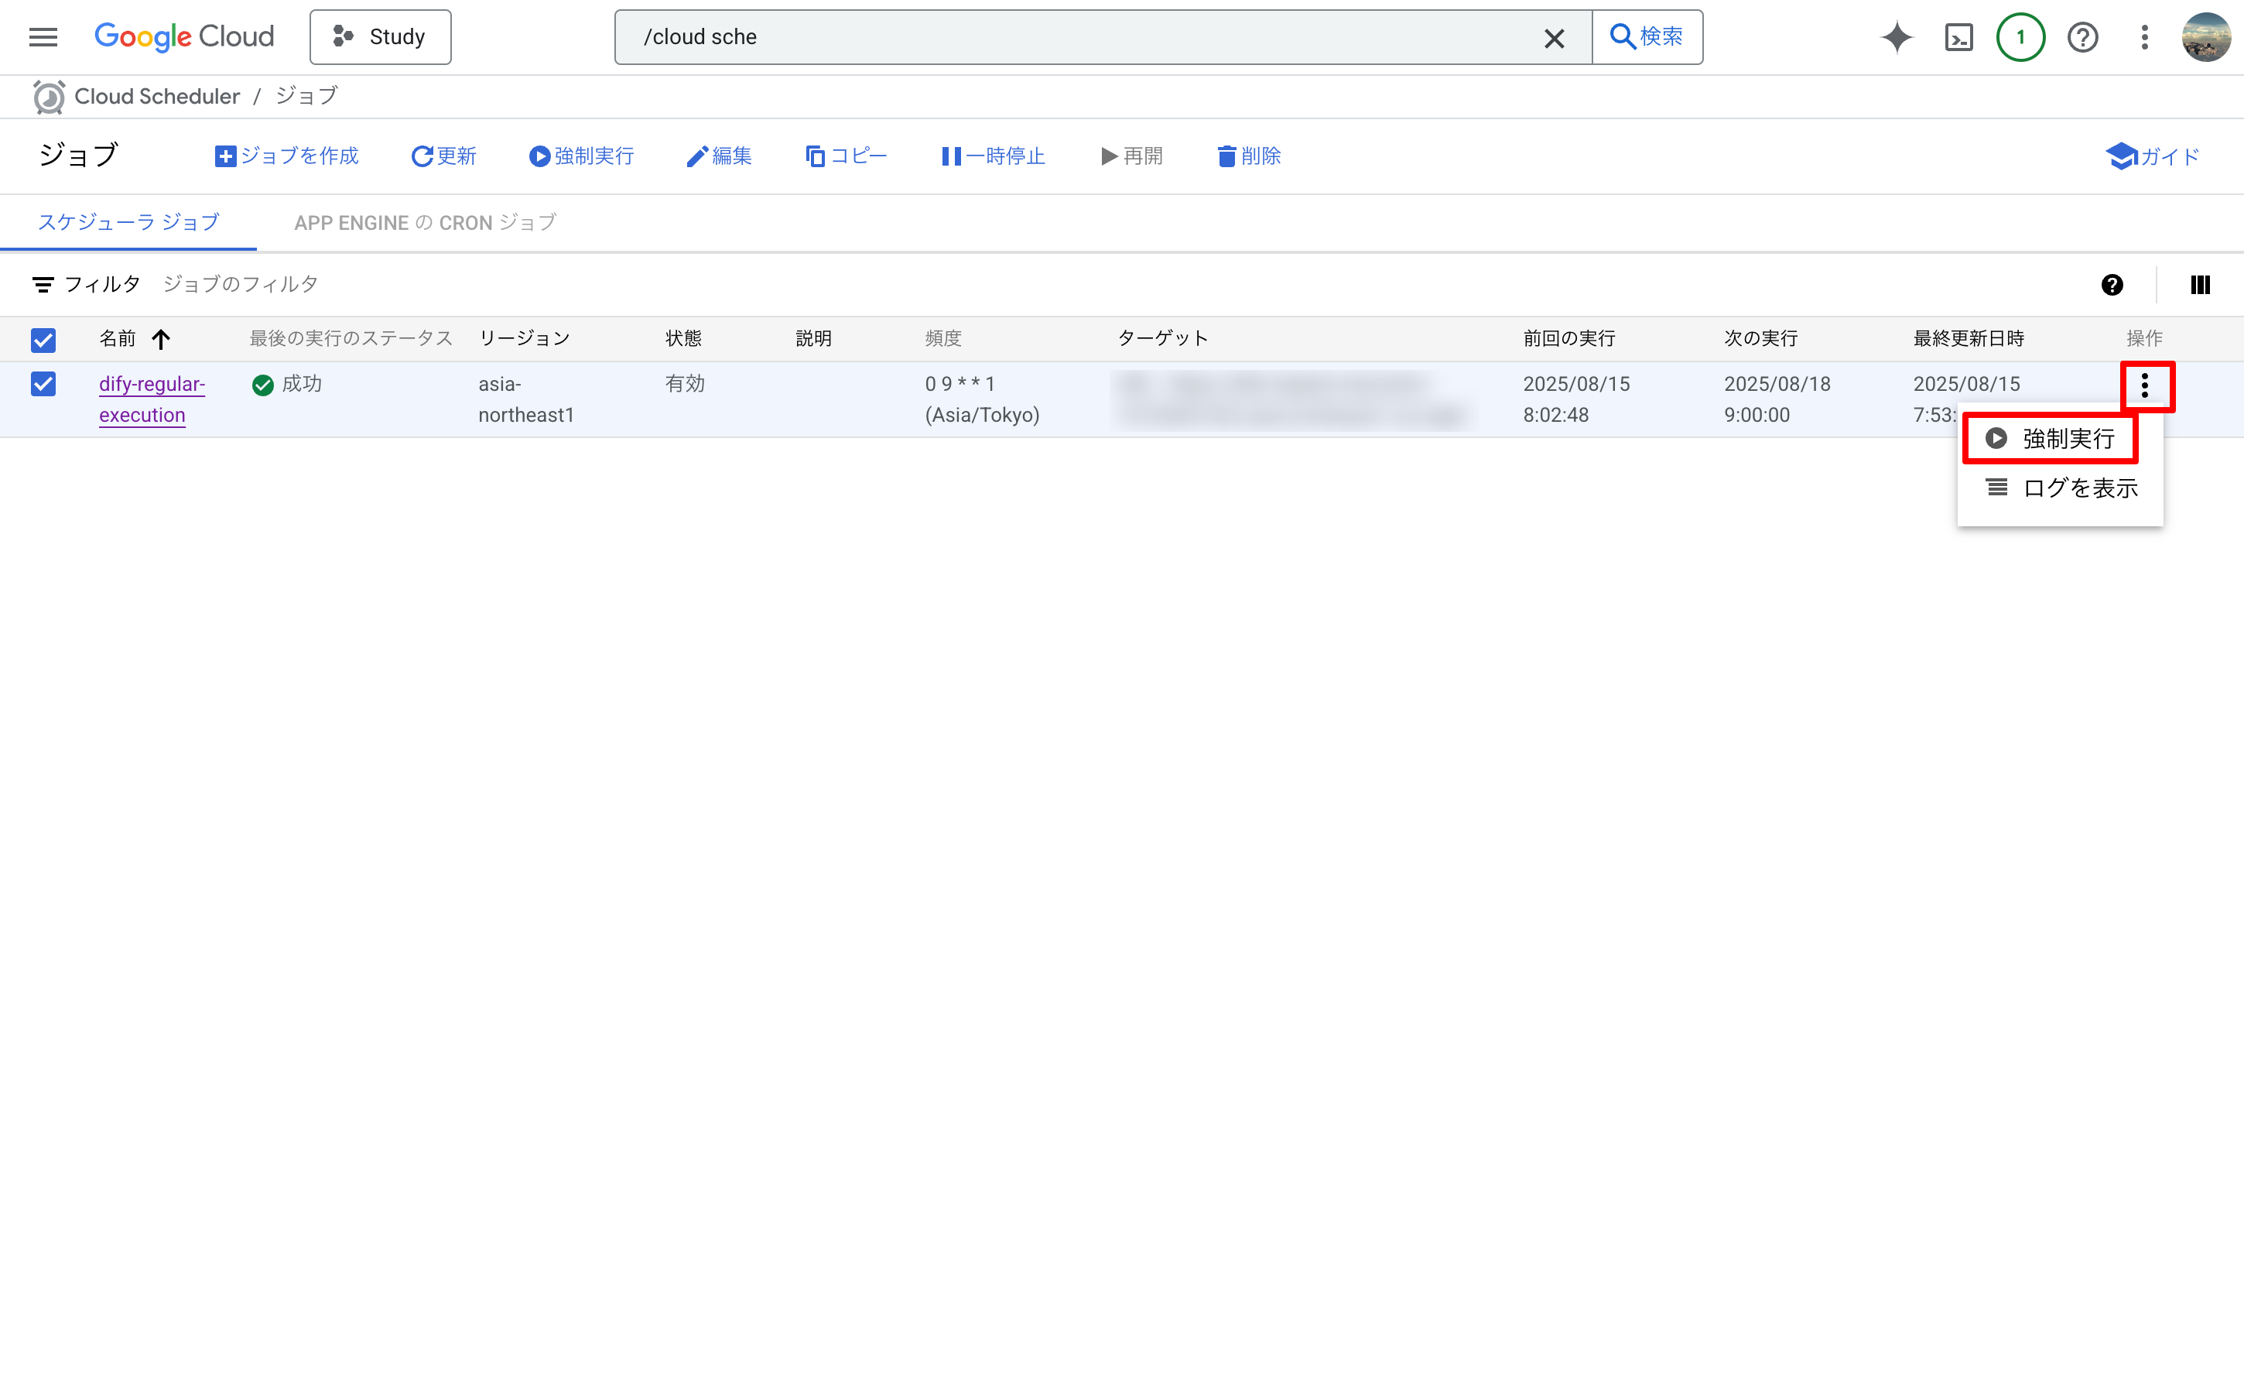This screenshot has width=2244, height=1390.
Task: Open the help question mark icon
Action: click(x=2082, y=37)
